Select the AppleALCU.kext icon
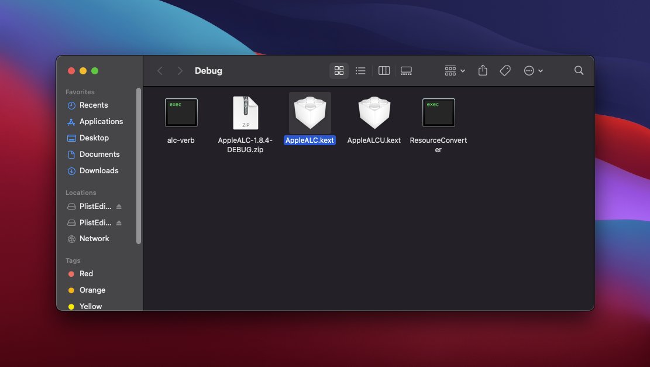This screenshot has height=367, width=650. (x=374, y=112)
